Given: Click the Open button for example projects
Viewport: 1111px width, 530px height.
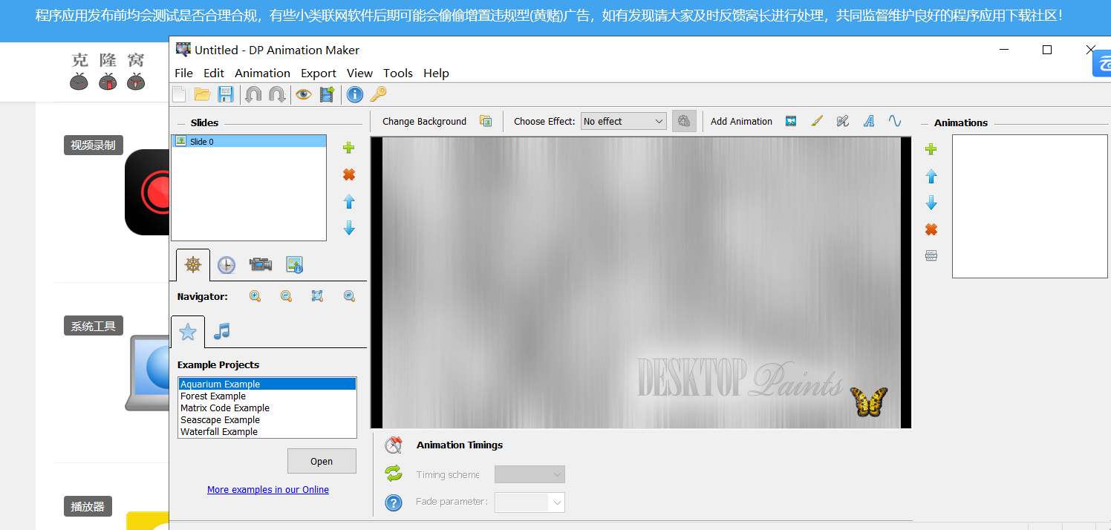Looking at the screenshot, I should click(322, 461).
